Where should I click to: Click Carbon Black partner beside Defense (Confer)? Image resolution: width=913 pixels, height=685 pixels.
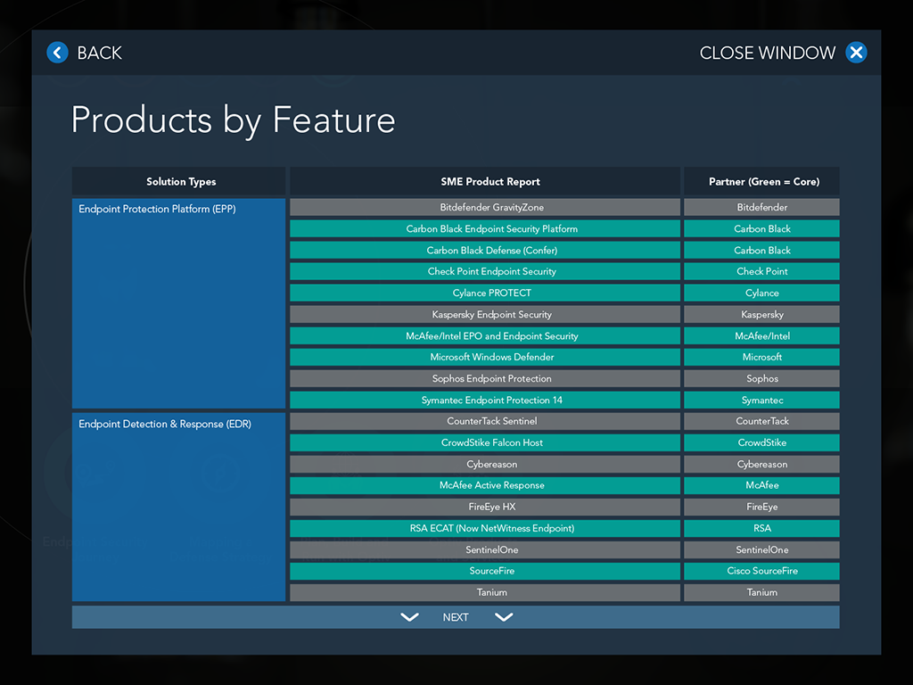[x=761, y=251]
